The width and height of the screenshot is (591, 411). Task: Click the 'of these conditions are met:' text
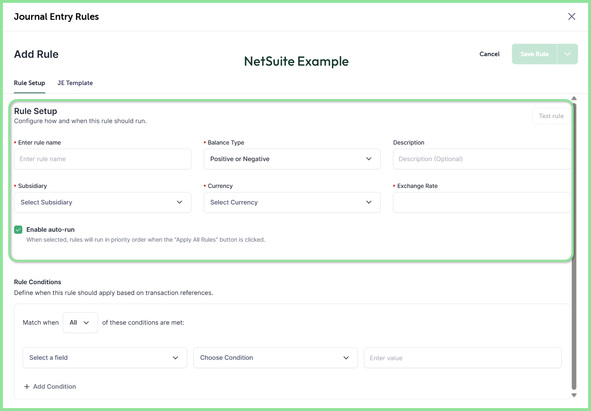click(143, 323)
